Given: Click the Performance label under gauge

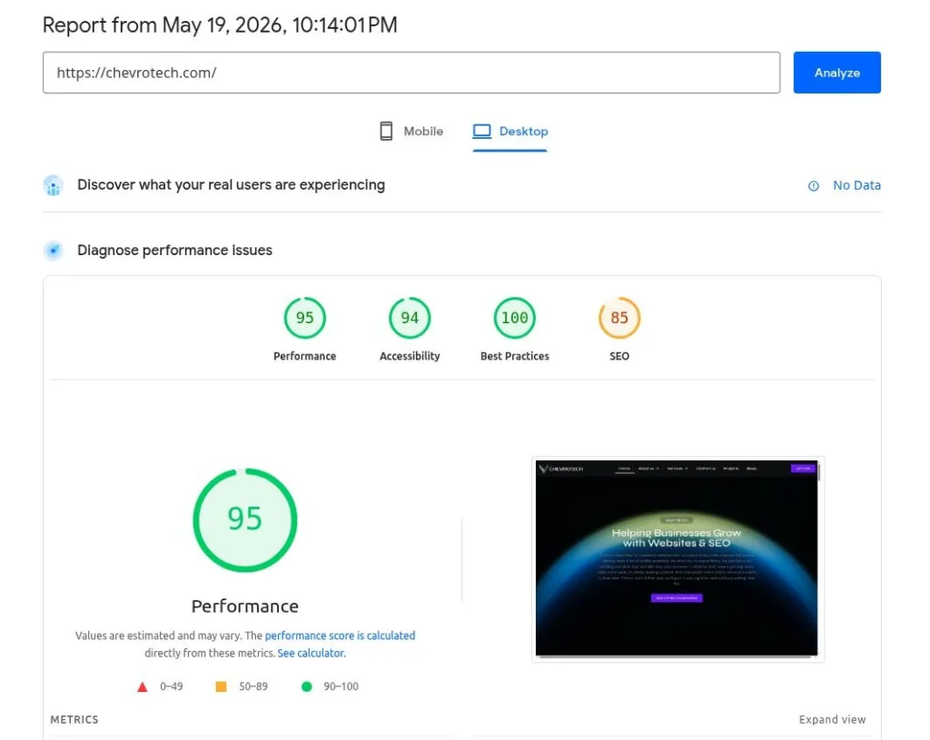Looking at the screenshot, I should (305, 356).
